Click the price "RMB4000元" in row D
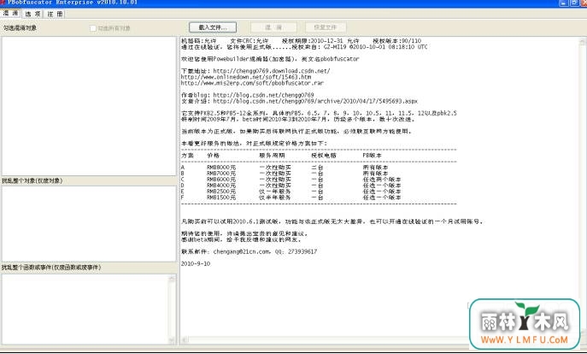Image resolution: width=587 pixels, height=354 pixels. click(x=221, y=186)
